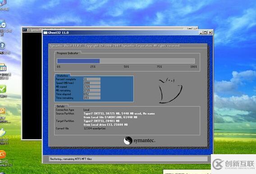Maximize the Ghost32 11.0 window
The height and width of the screenshot is (174, 256).
click(205, 32)
